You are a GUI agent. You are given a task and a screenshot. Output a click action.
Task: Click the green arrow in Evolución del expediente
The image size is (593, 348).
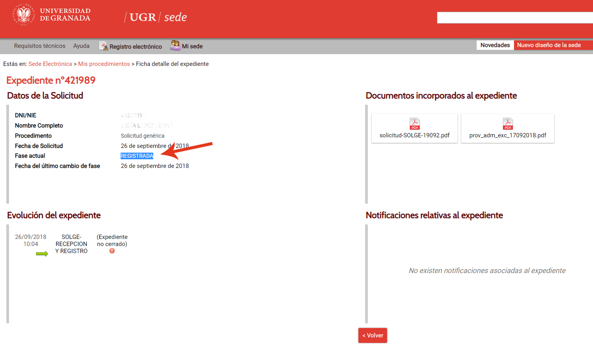[42, 254]
